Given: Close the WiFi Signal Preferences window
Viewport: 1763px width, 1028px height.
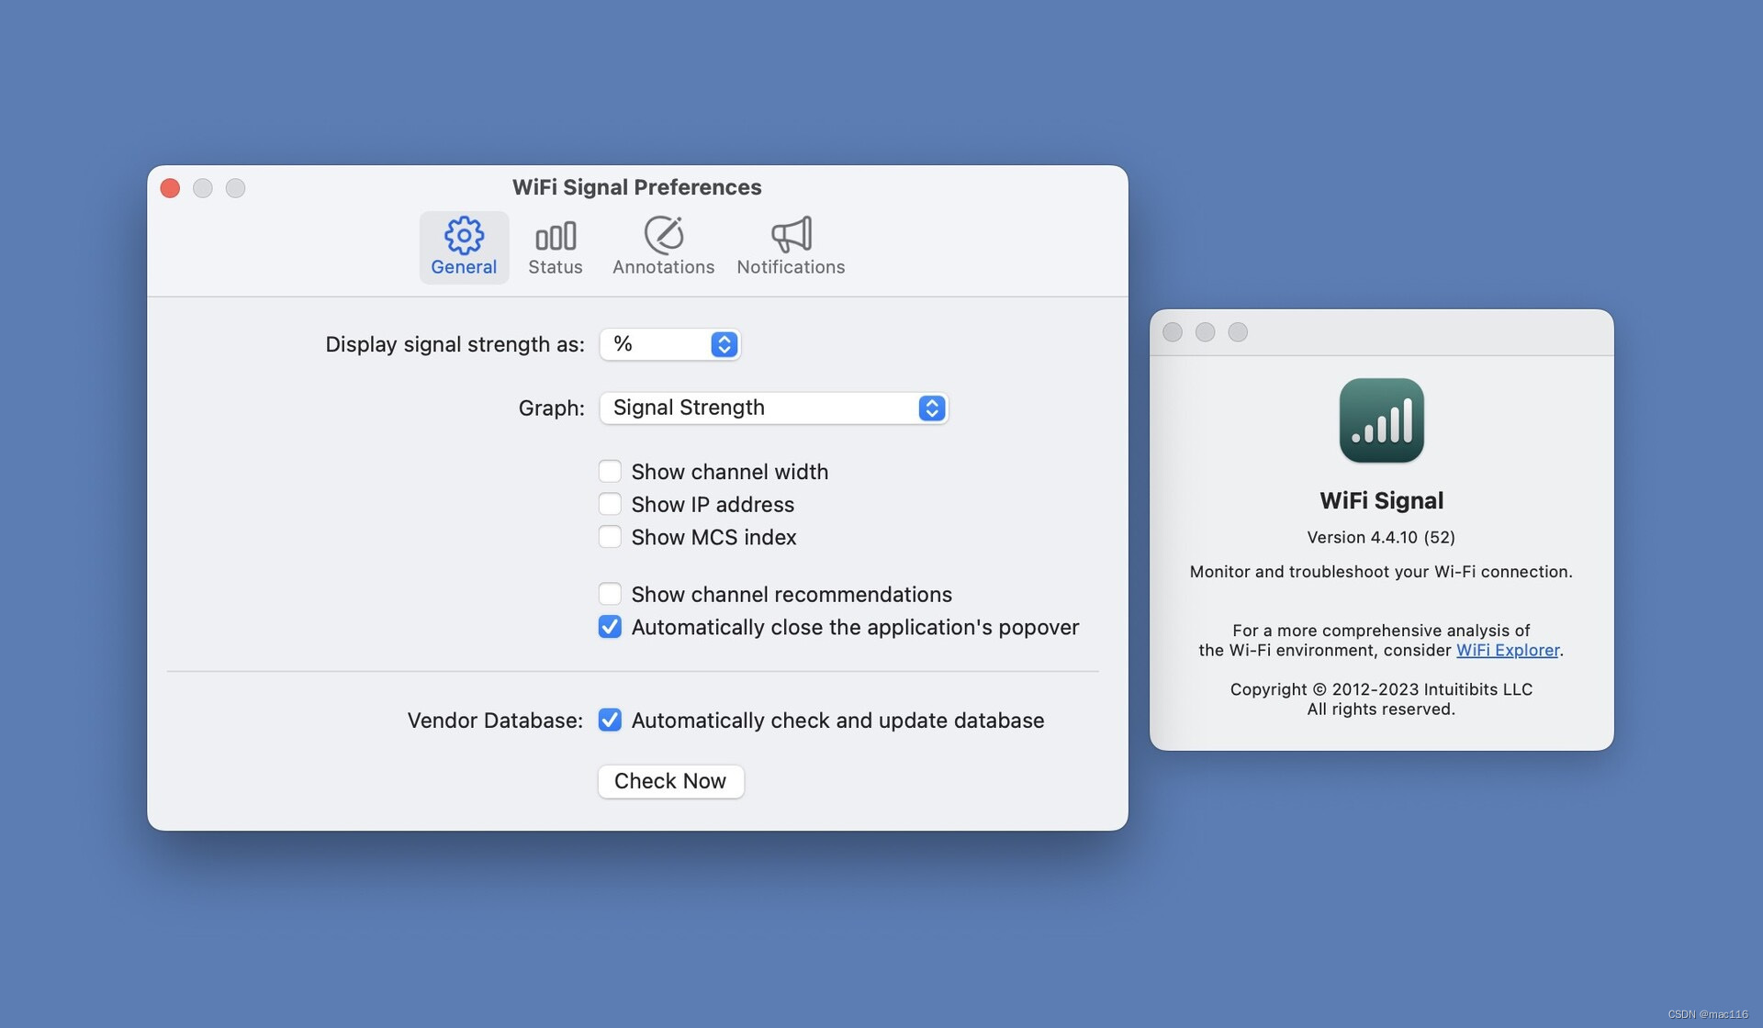Looking at the screenshot, I should click(170, 188).
